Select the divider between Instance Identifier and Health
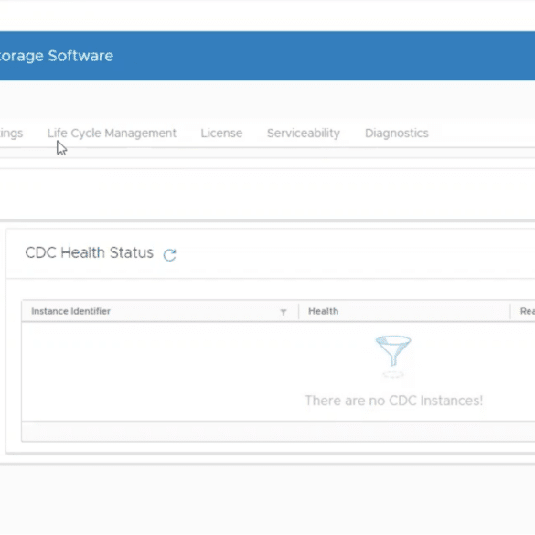The width and height of the screenshot is (535, 535). click(x=298, y=311)
